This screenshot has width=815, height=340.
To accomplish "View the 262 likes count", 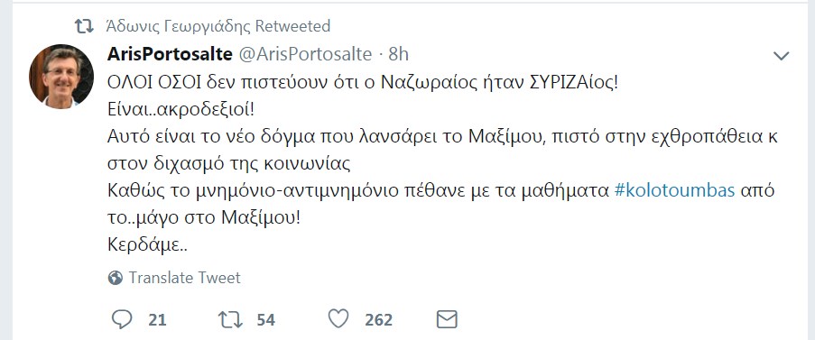I will pos(378,320).
